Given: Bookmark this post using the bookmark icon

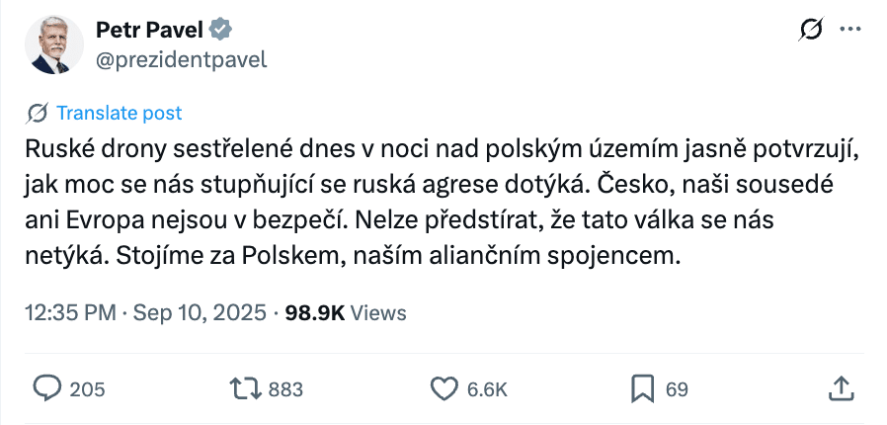Looking at the screenshot, I should tap(643, 388).
